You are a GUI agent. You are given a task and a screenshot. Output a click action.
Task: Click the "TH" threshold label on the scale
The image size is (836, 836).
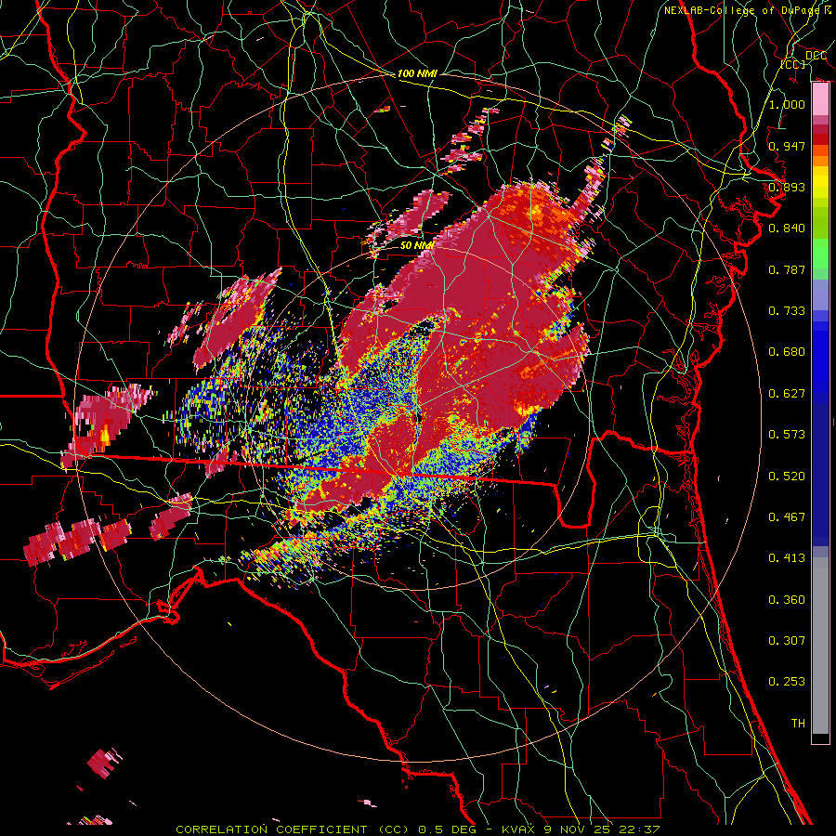(x=798, y=724)
